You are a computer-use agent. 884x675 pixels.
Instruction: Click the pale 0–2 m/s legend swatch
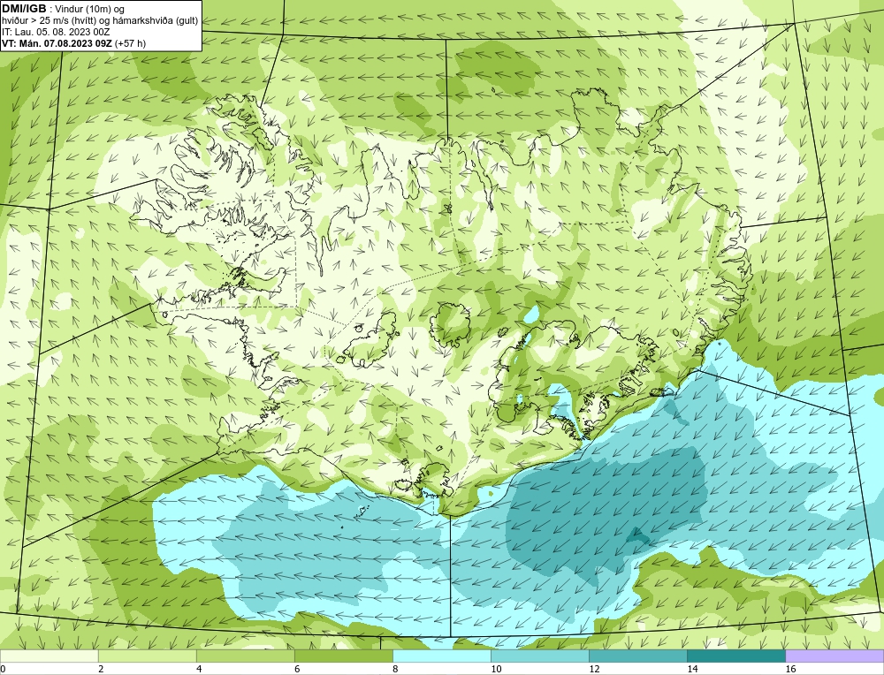click(x=49, y=656)
